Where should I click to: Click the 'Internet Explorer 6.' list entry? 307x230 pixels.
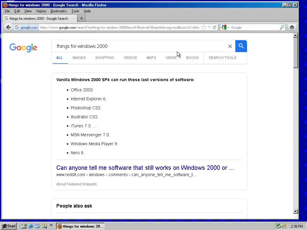[x=89, y=99]
